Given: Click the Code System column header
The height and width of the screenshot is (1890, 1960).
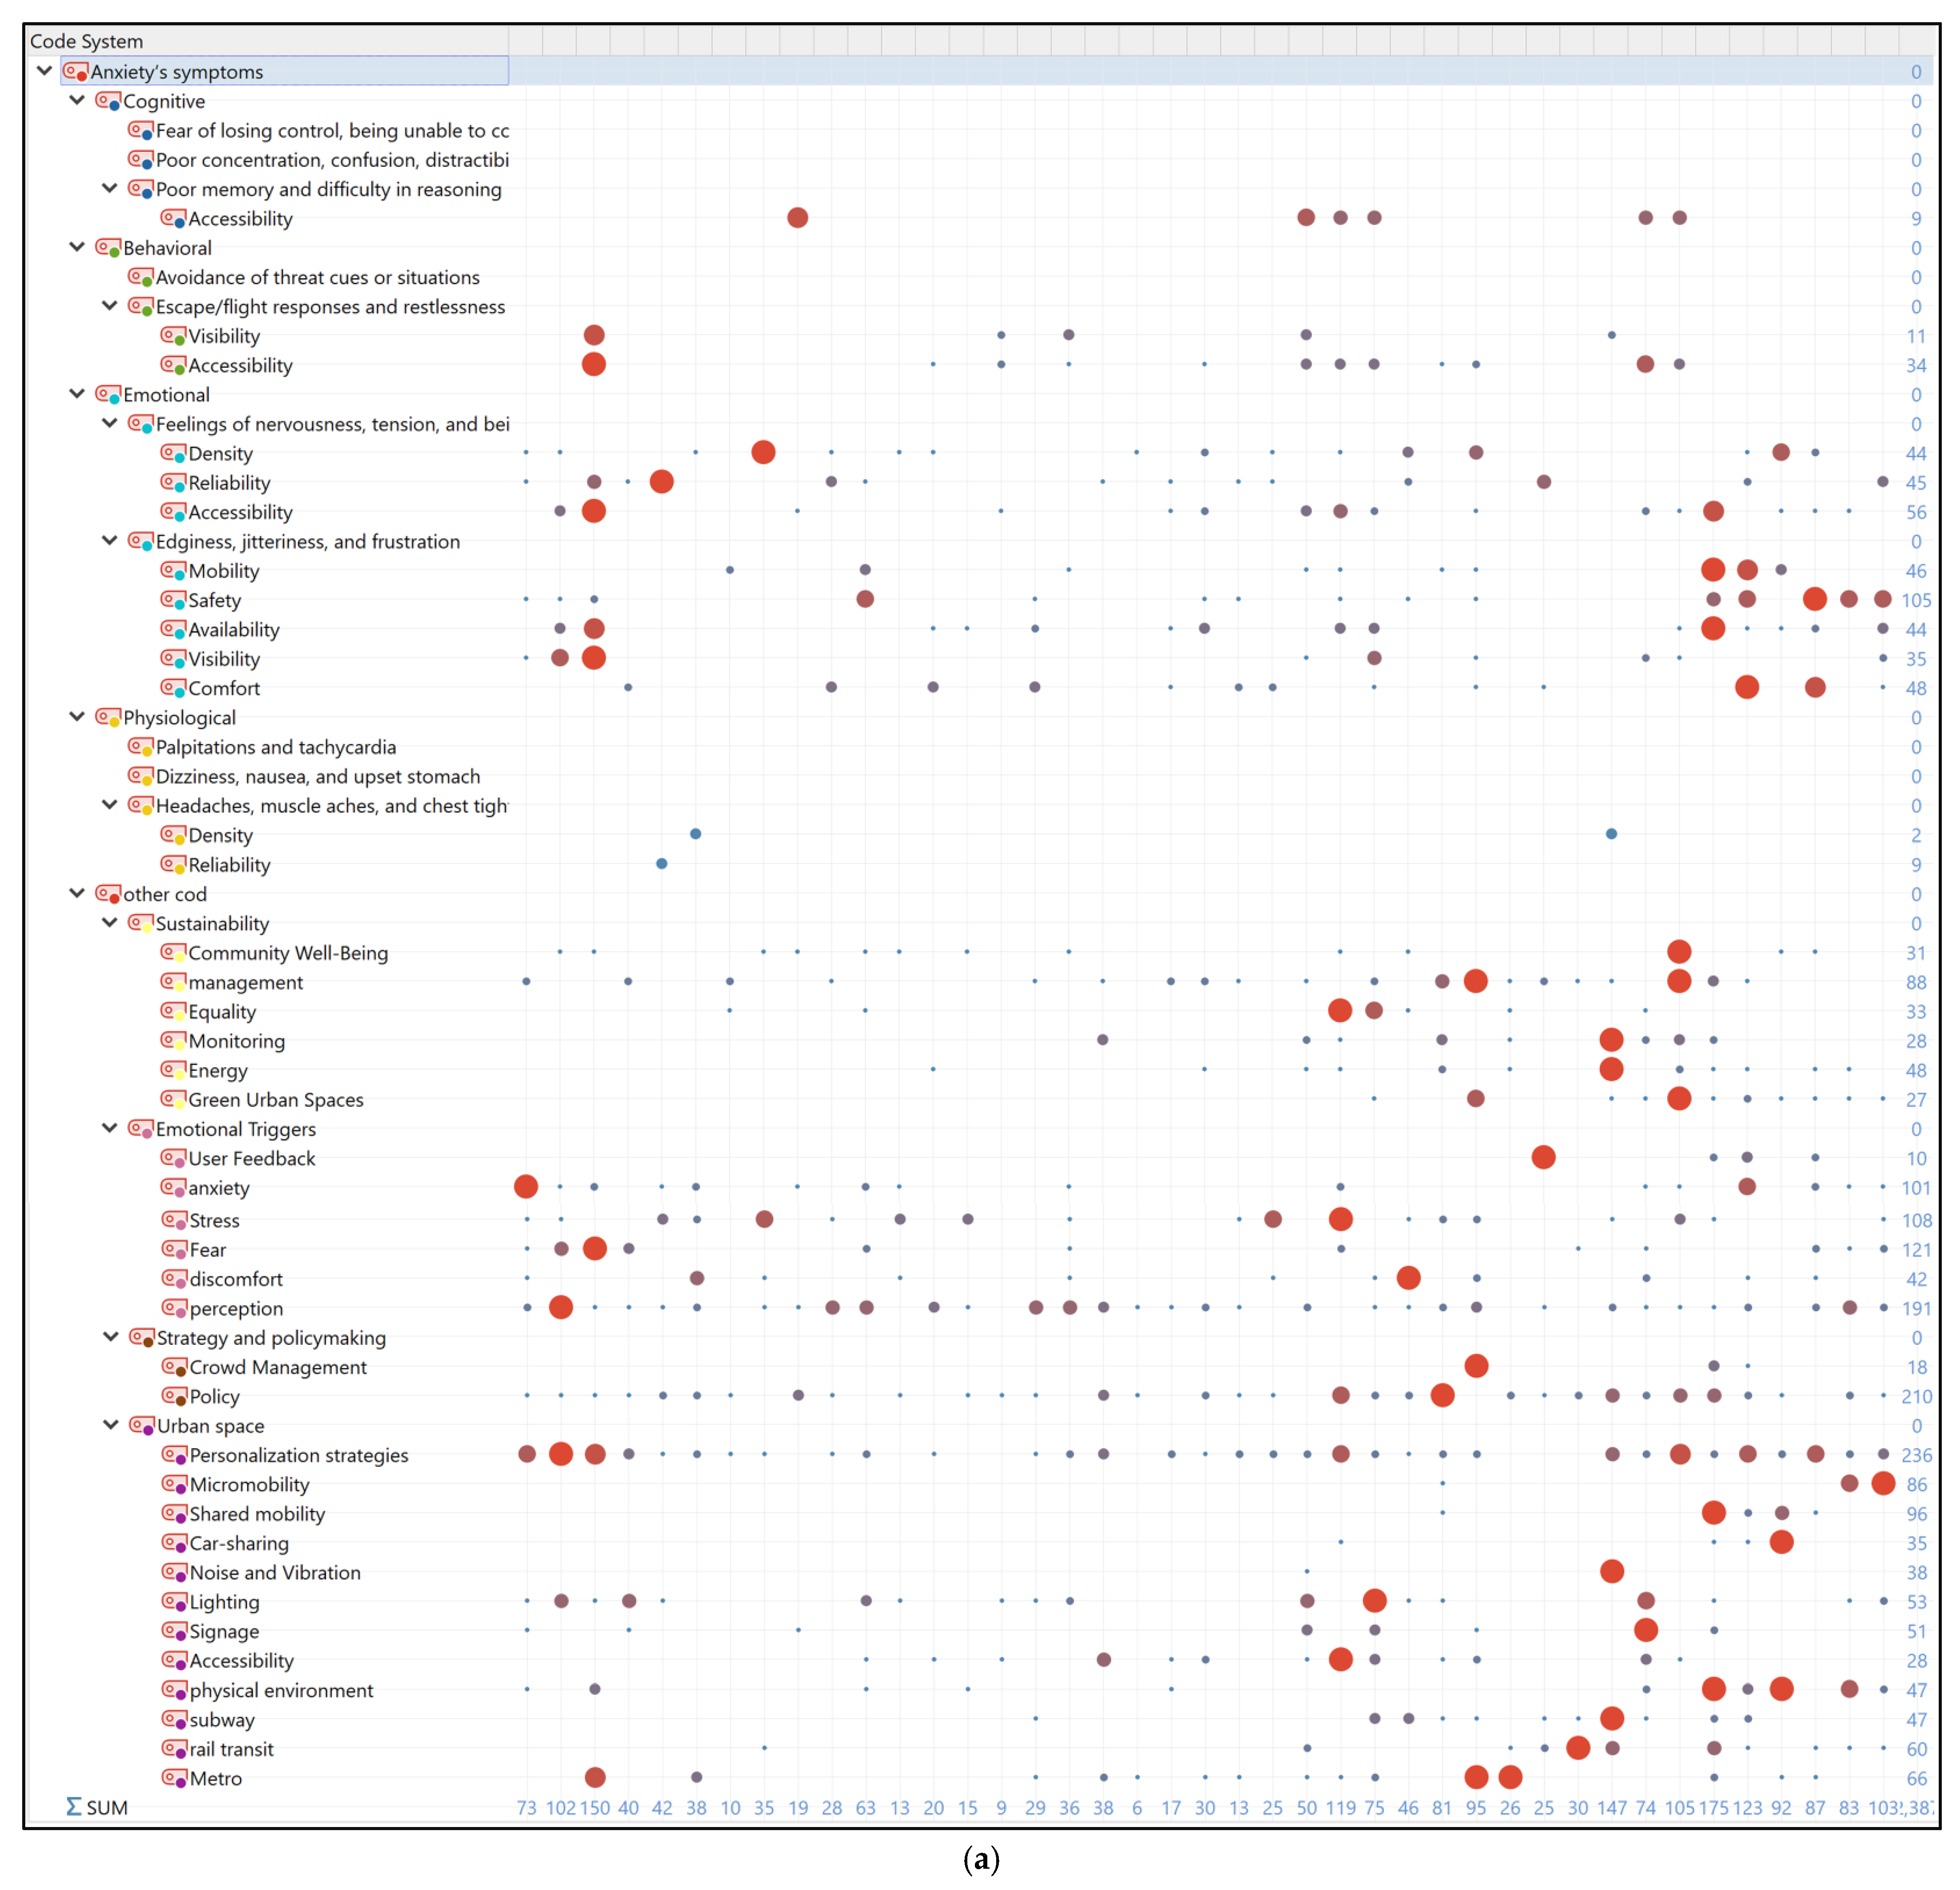Looking at the screenshot, I should [268, 41].
